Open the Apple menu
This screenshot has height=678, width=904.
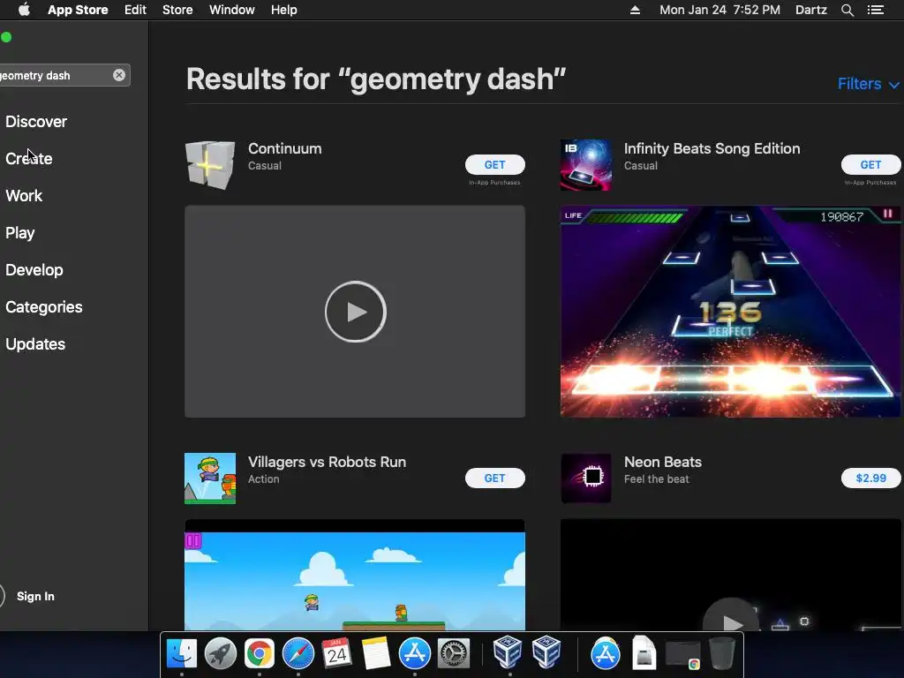(24, 10)
